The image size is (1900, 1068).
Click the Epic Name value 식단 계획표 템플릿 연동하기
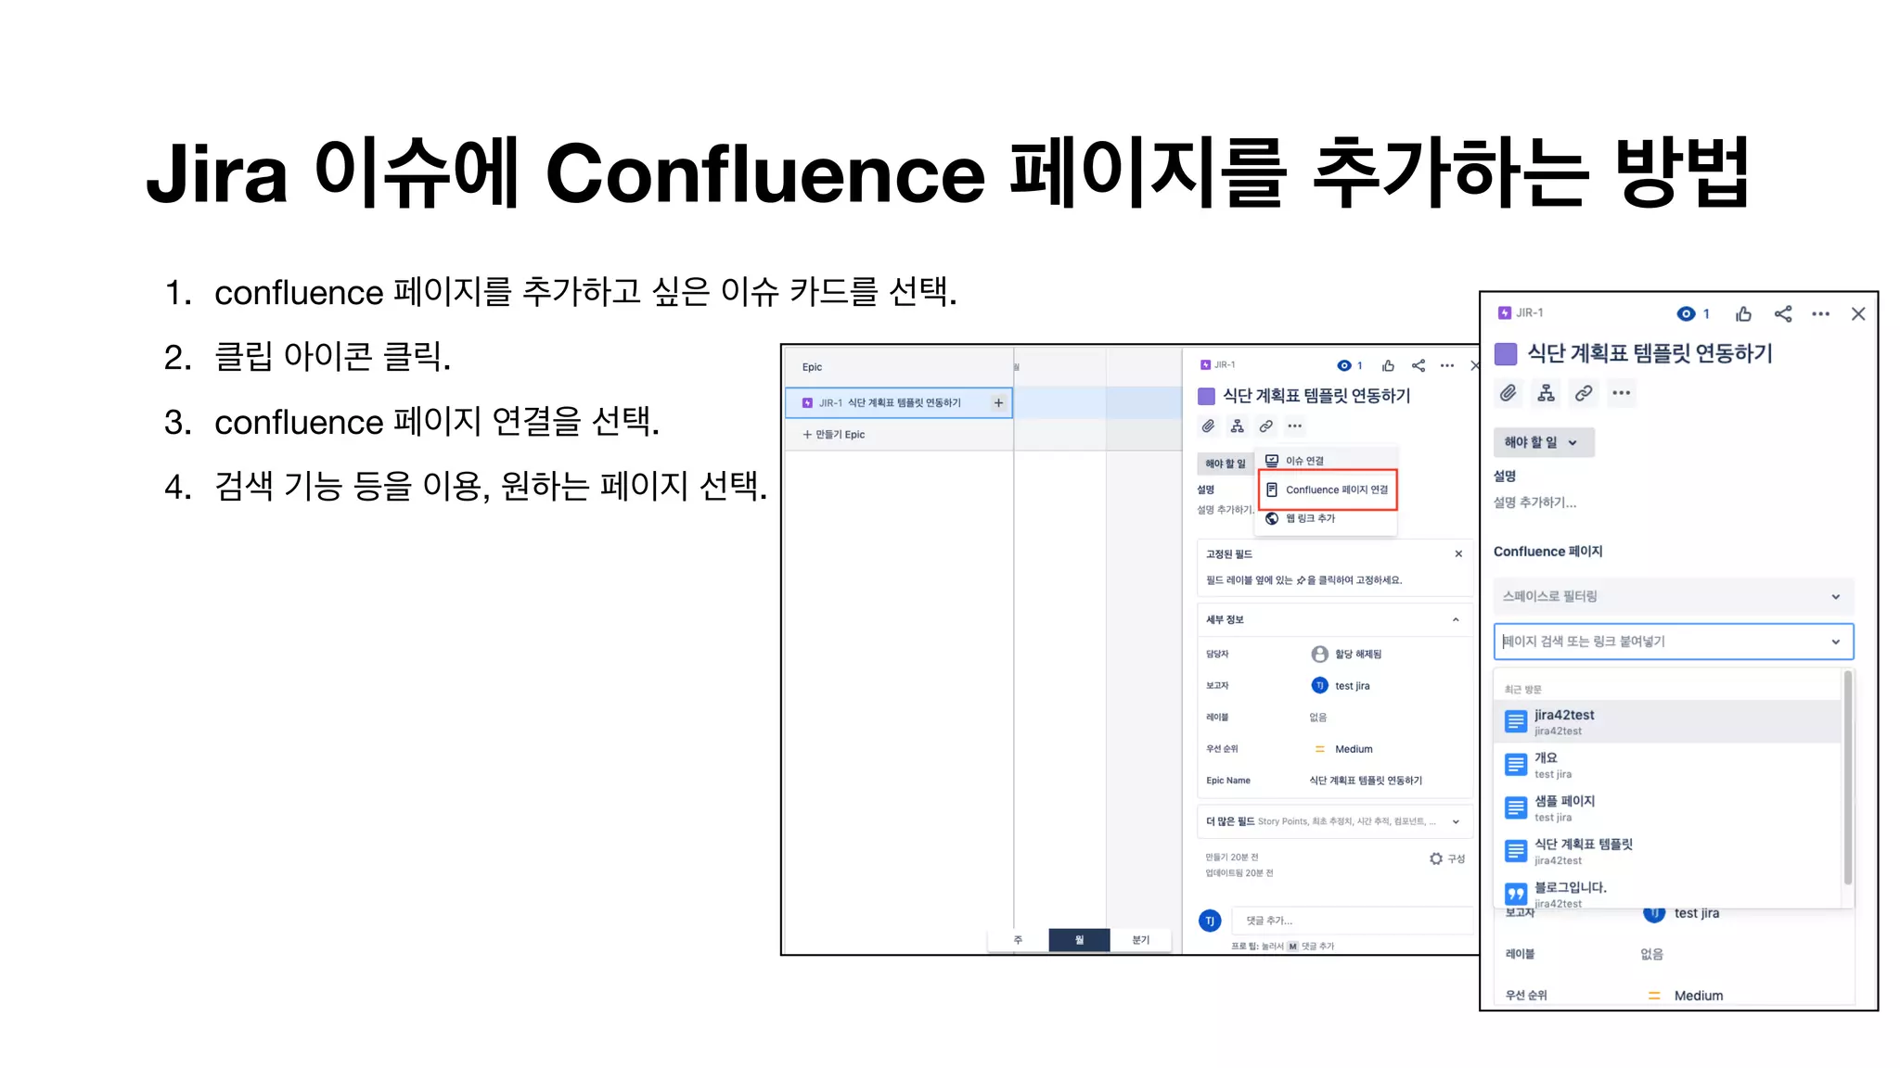[1366, 781]
